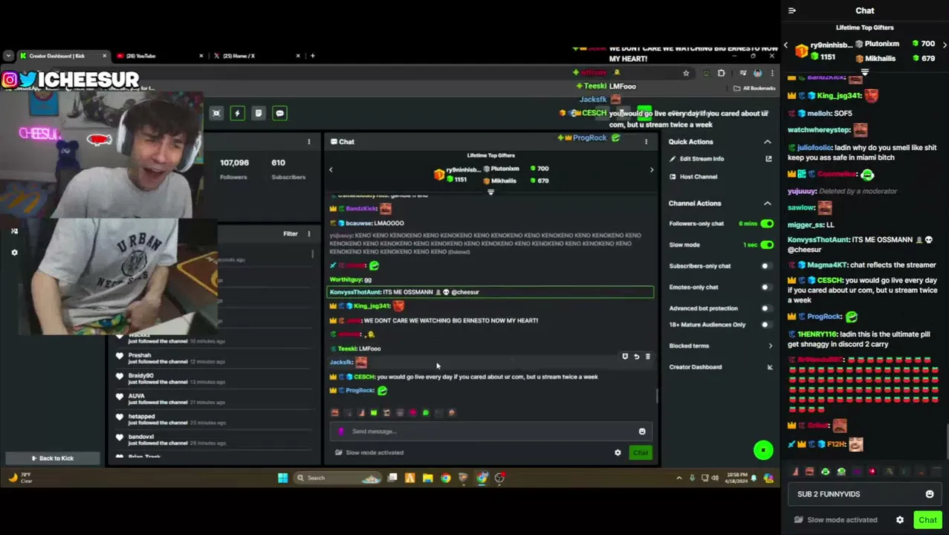Collapse top gifters banner in right-hand chat
The image size is (949, 535).
864,72
